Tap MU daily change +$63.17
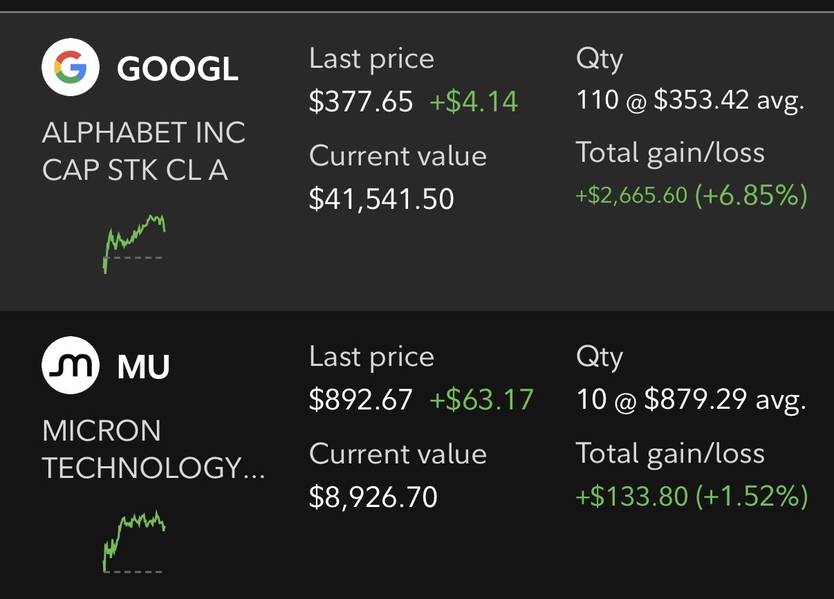Image resolution: width=834 pixels, height=599 pixels. tap(481, 400)
